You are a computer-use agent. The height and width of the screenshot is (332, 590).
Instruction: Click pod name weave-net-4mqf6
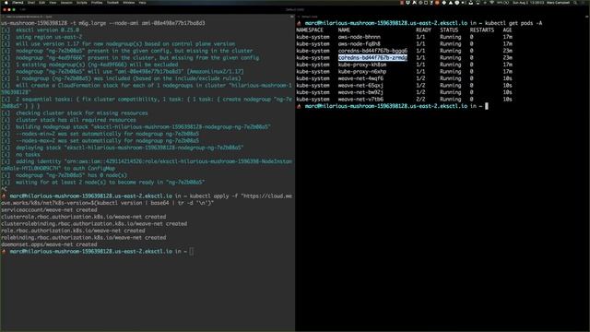360,78
